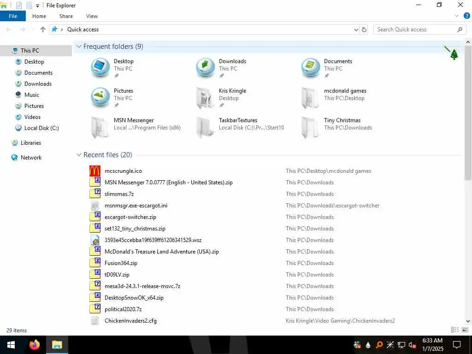Click the water drop tray icon
472x354 pixels.
368,345
